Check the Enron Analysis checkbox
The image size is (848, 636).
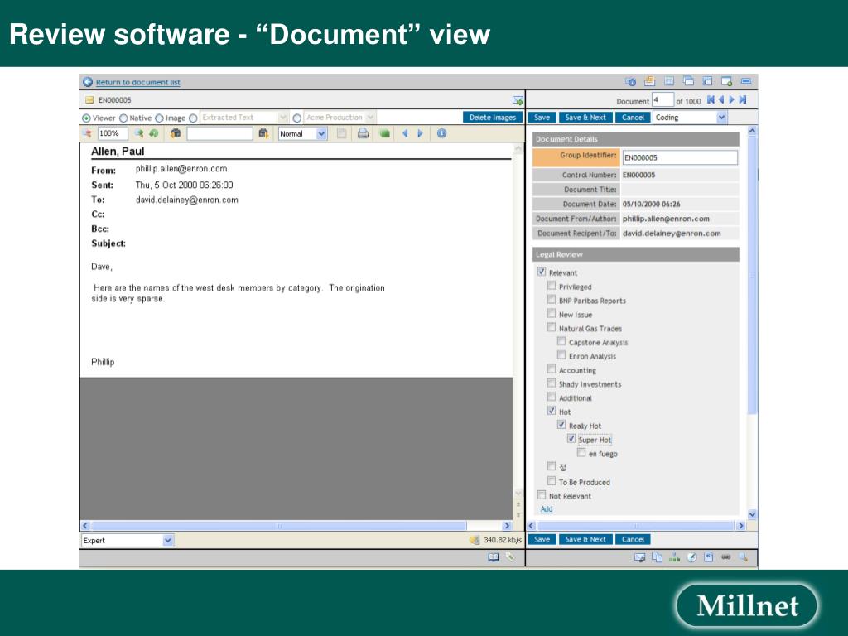pyautogui.click(x=561, y=355)
